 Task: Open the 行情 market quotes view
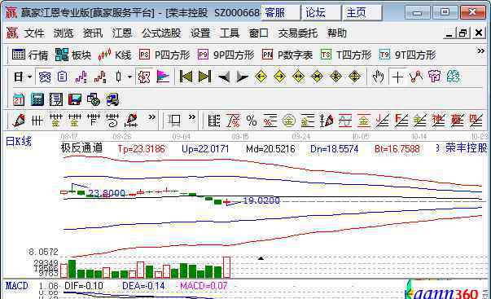coord(30,55)
